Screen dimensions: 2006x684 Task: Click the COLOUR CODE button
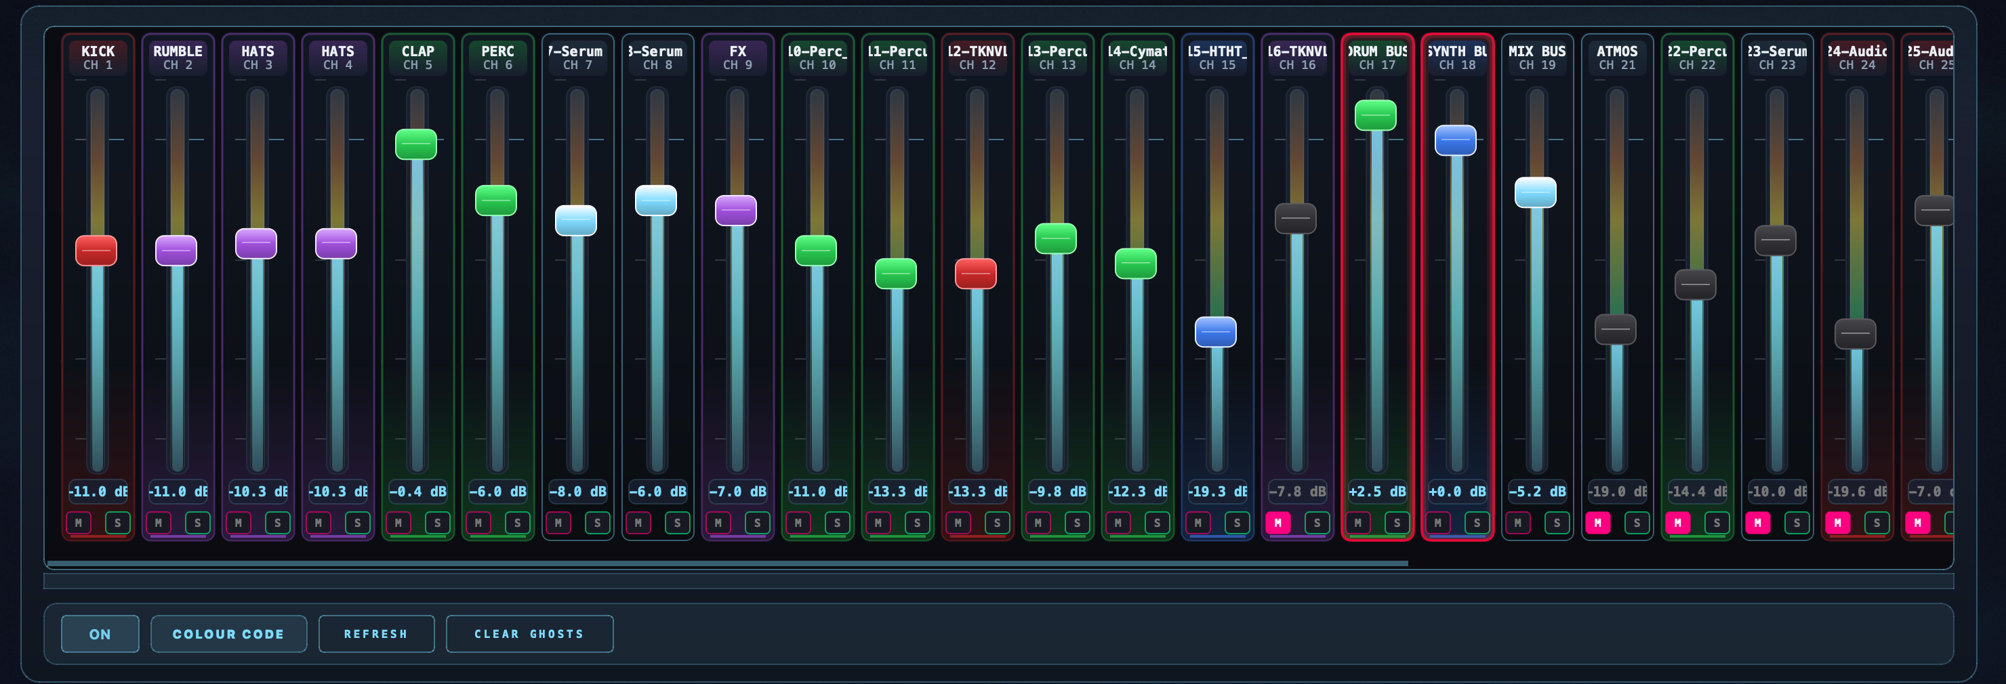[x=229, y=634]
